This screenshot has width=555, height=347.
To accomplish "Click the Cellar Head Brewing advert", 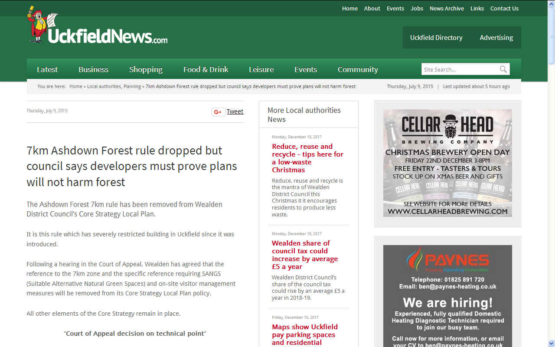I will click(447, 163).
